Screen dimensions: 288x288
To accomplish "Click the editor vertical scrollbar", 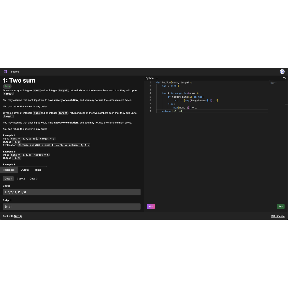I will pyautogui.click(x=286, y=104).
